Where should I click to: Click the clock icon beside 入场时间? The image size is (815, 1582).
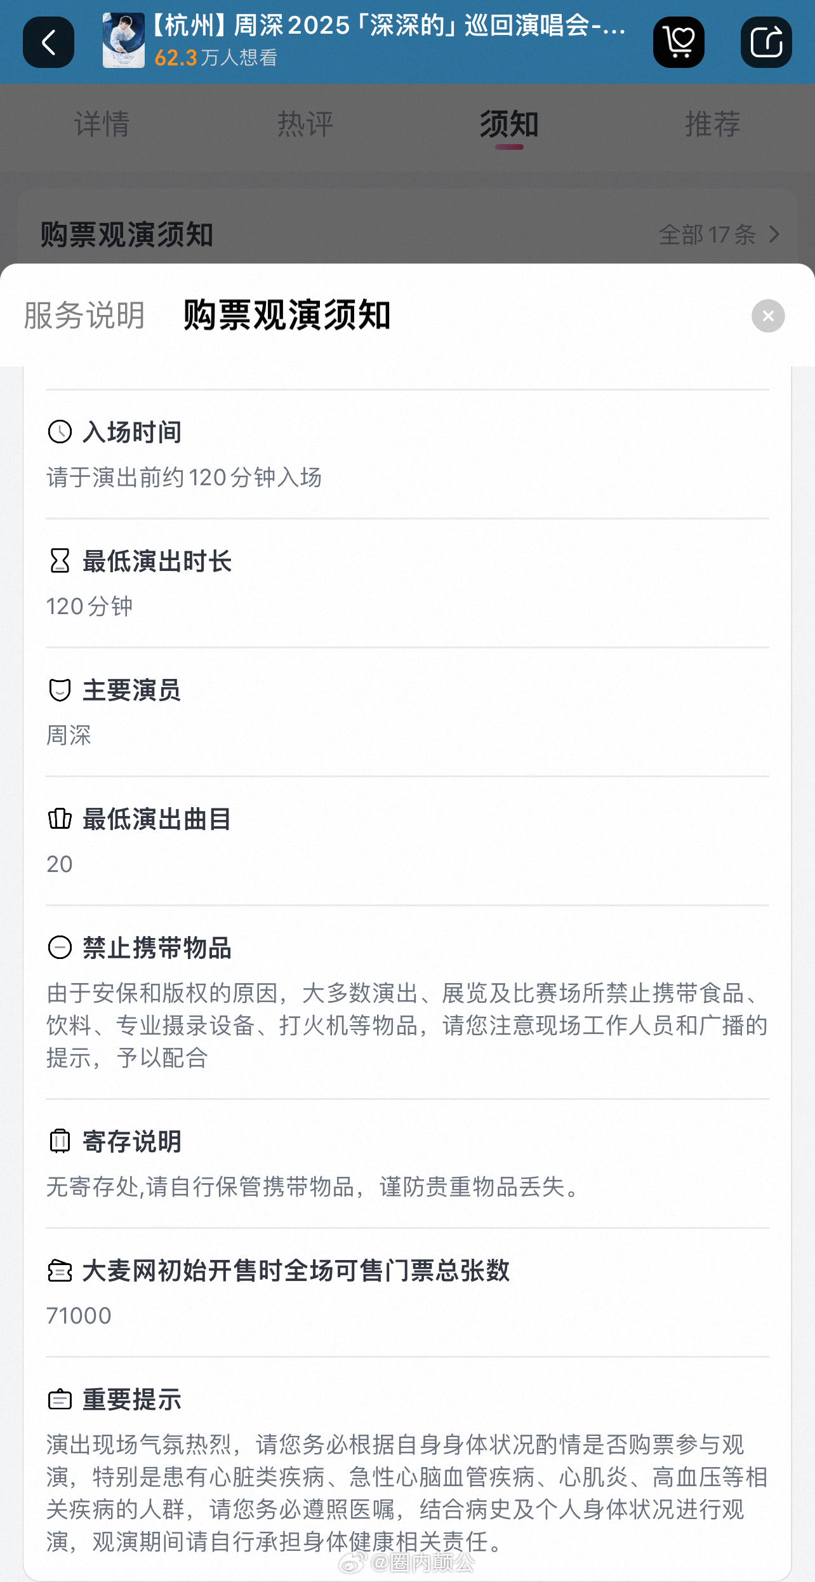[60, 432]
